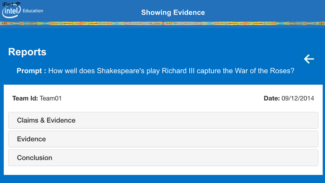The width and height of the screenshot is (325, 183).
Task: Expand the Conclusion section
Action: (x=163, y=158)
